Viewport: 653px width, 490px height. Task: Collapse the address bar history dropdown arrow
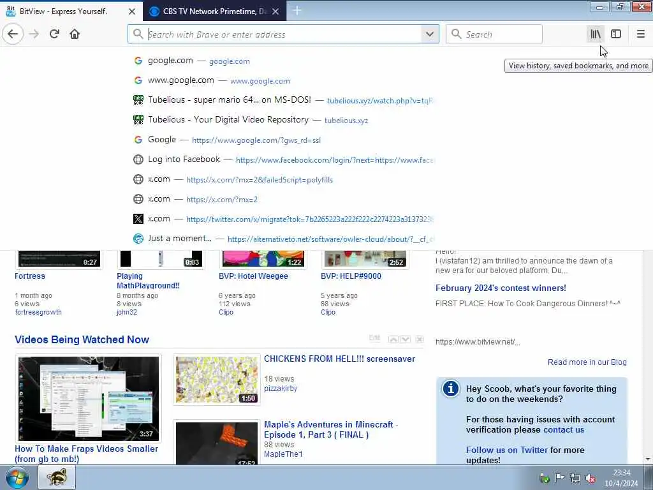430,34
